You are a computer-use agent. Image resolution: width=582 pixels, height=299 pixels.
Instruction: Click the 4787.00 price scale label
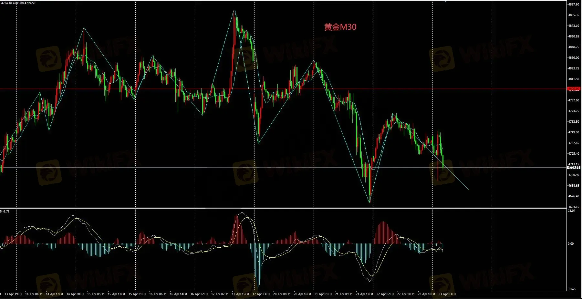[574, 100]
